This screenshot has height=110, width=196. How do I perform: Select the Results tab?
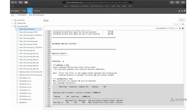(46, 20)
